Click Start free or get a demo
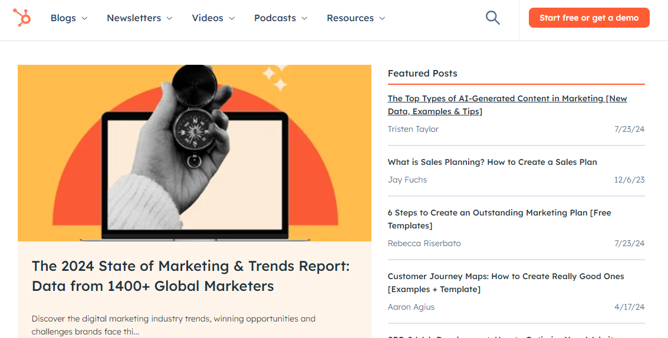Image resolution: width=668 pixels, height=338 pixels. coord(589,18)
